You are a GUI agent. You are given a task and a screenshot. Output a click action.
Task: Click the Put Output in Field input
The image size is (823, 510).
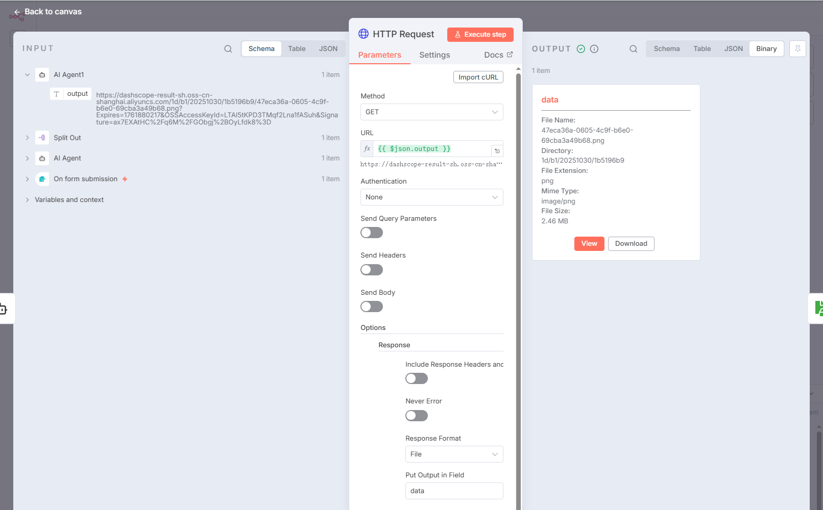coord(454,491)
